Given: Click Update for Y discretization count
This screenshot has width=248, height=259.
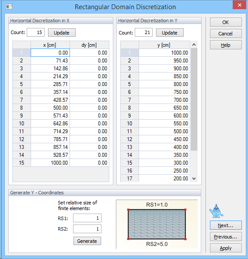Looking at the screenshot, I should click(x=170, y=33).
